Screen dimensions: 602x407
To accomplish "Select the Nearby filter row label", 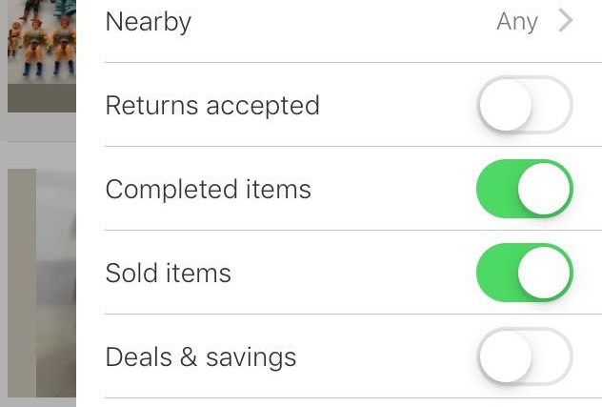I will coord(149,21).
